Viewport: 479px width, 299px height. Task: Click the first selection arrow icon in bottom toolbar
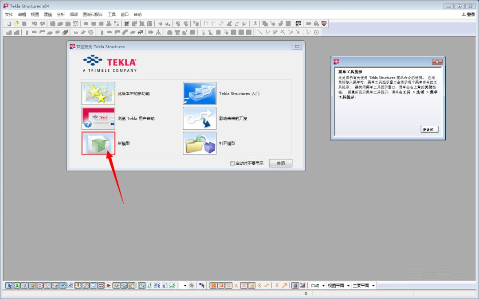[x=9, y=286]
